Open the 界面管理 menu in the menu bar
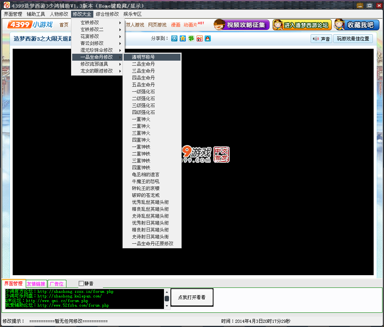The height and width of the screenshot is (327, 384). 13,14
